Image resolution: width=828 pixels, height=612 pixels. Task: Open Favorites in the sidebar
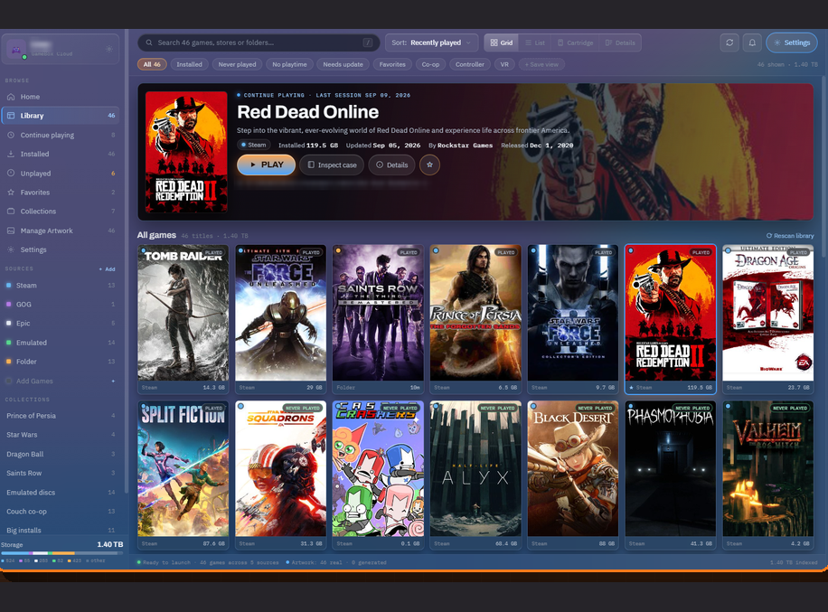61,193
